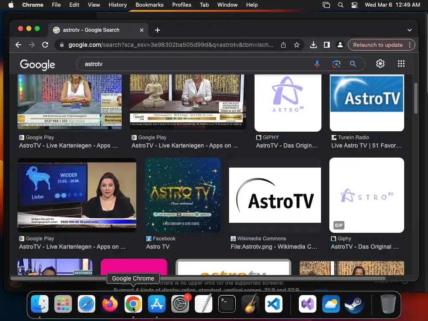This screenshot has height=321, width=428.
Task: Click the address bar URL
Action: 171,45
